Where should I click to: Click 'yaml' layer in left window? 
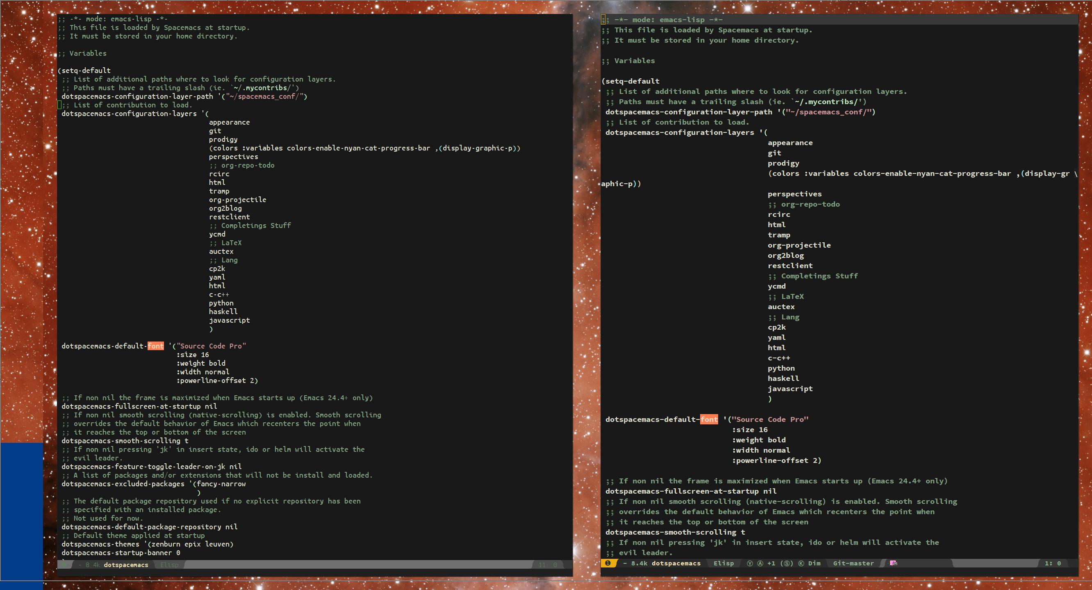click(x=217, y=278)
